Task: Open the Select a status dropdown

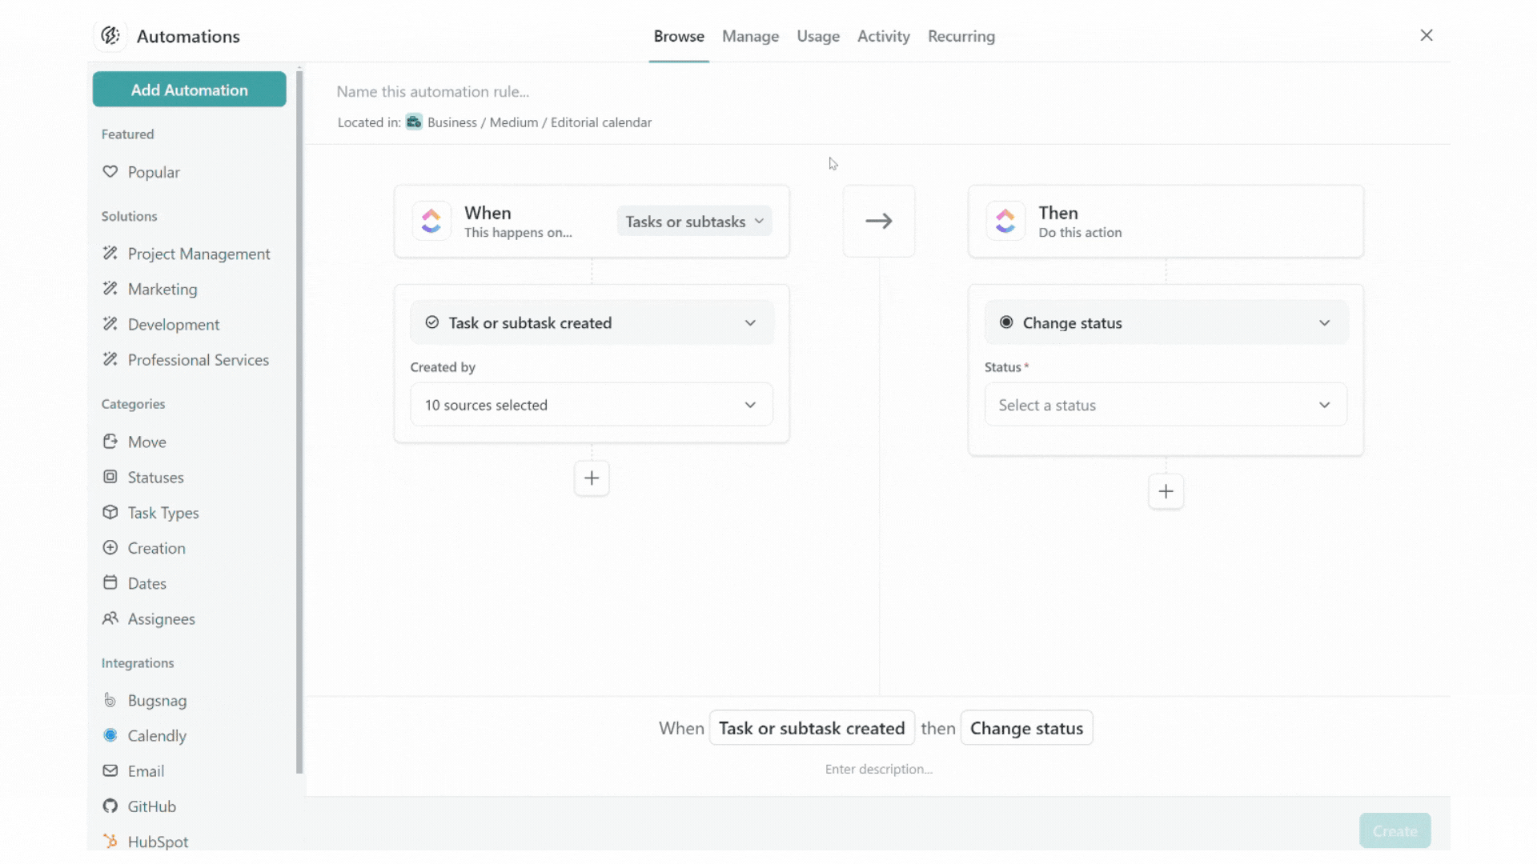Action: [x=1166, y=406]
